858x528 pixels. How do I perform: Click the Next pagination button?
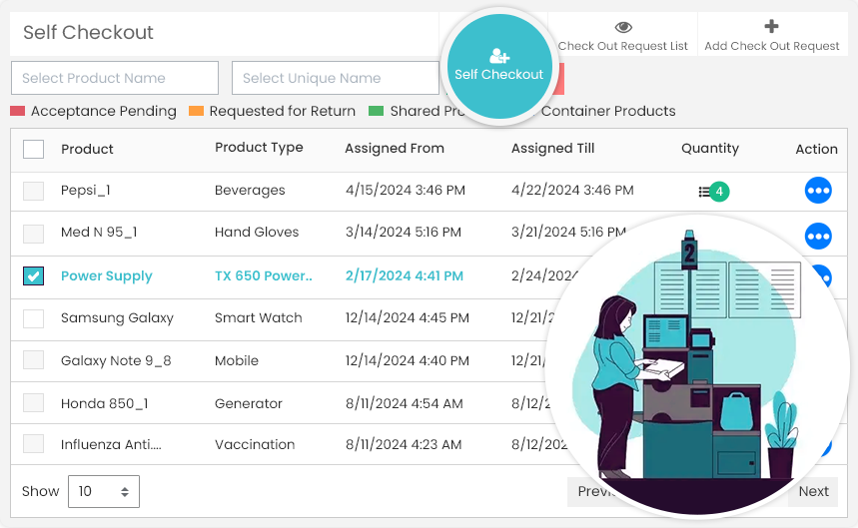point(813,491)
